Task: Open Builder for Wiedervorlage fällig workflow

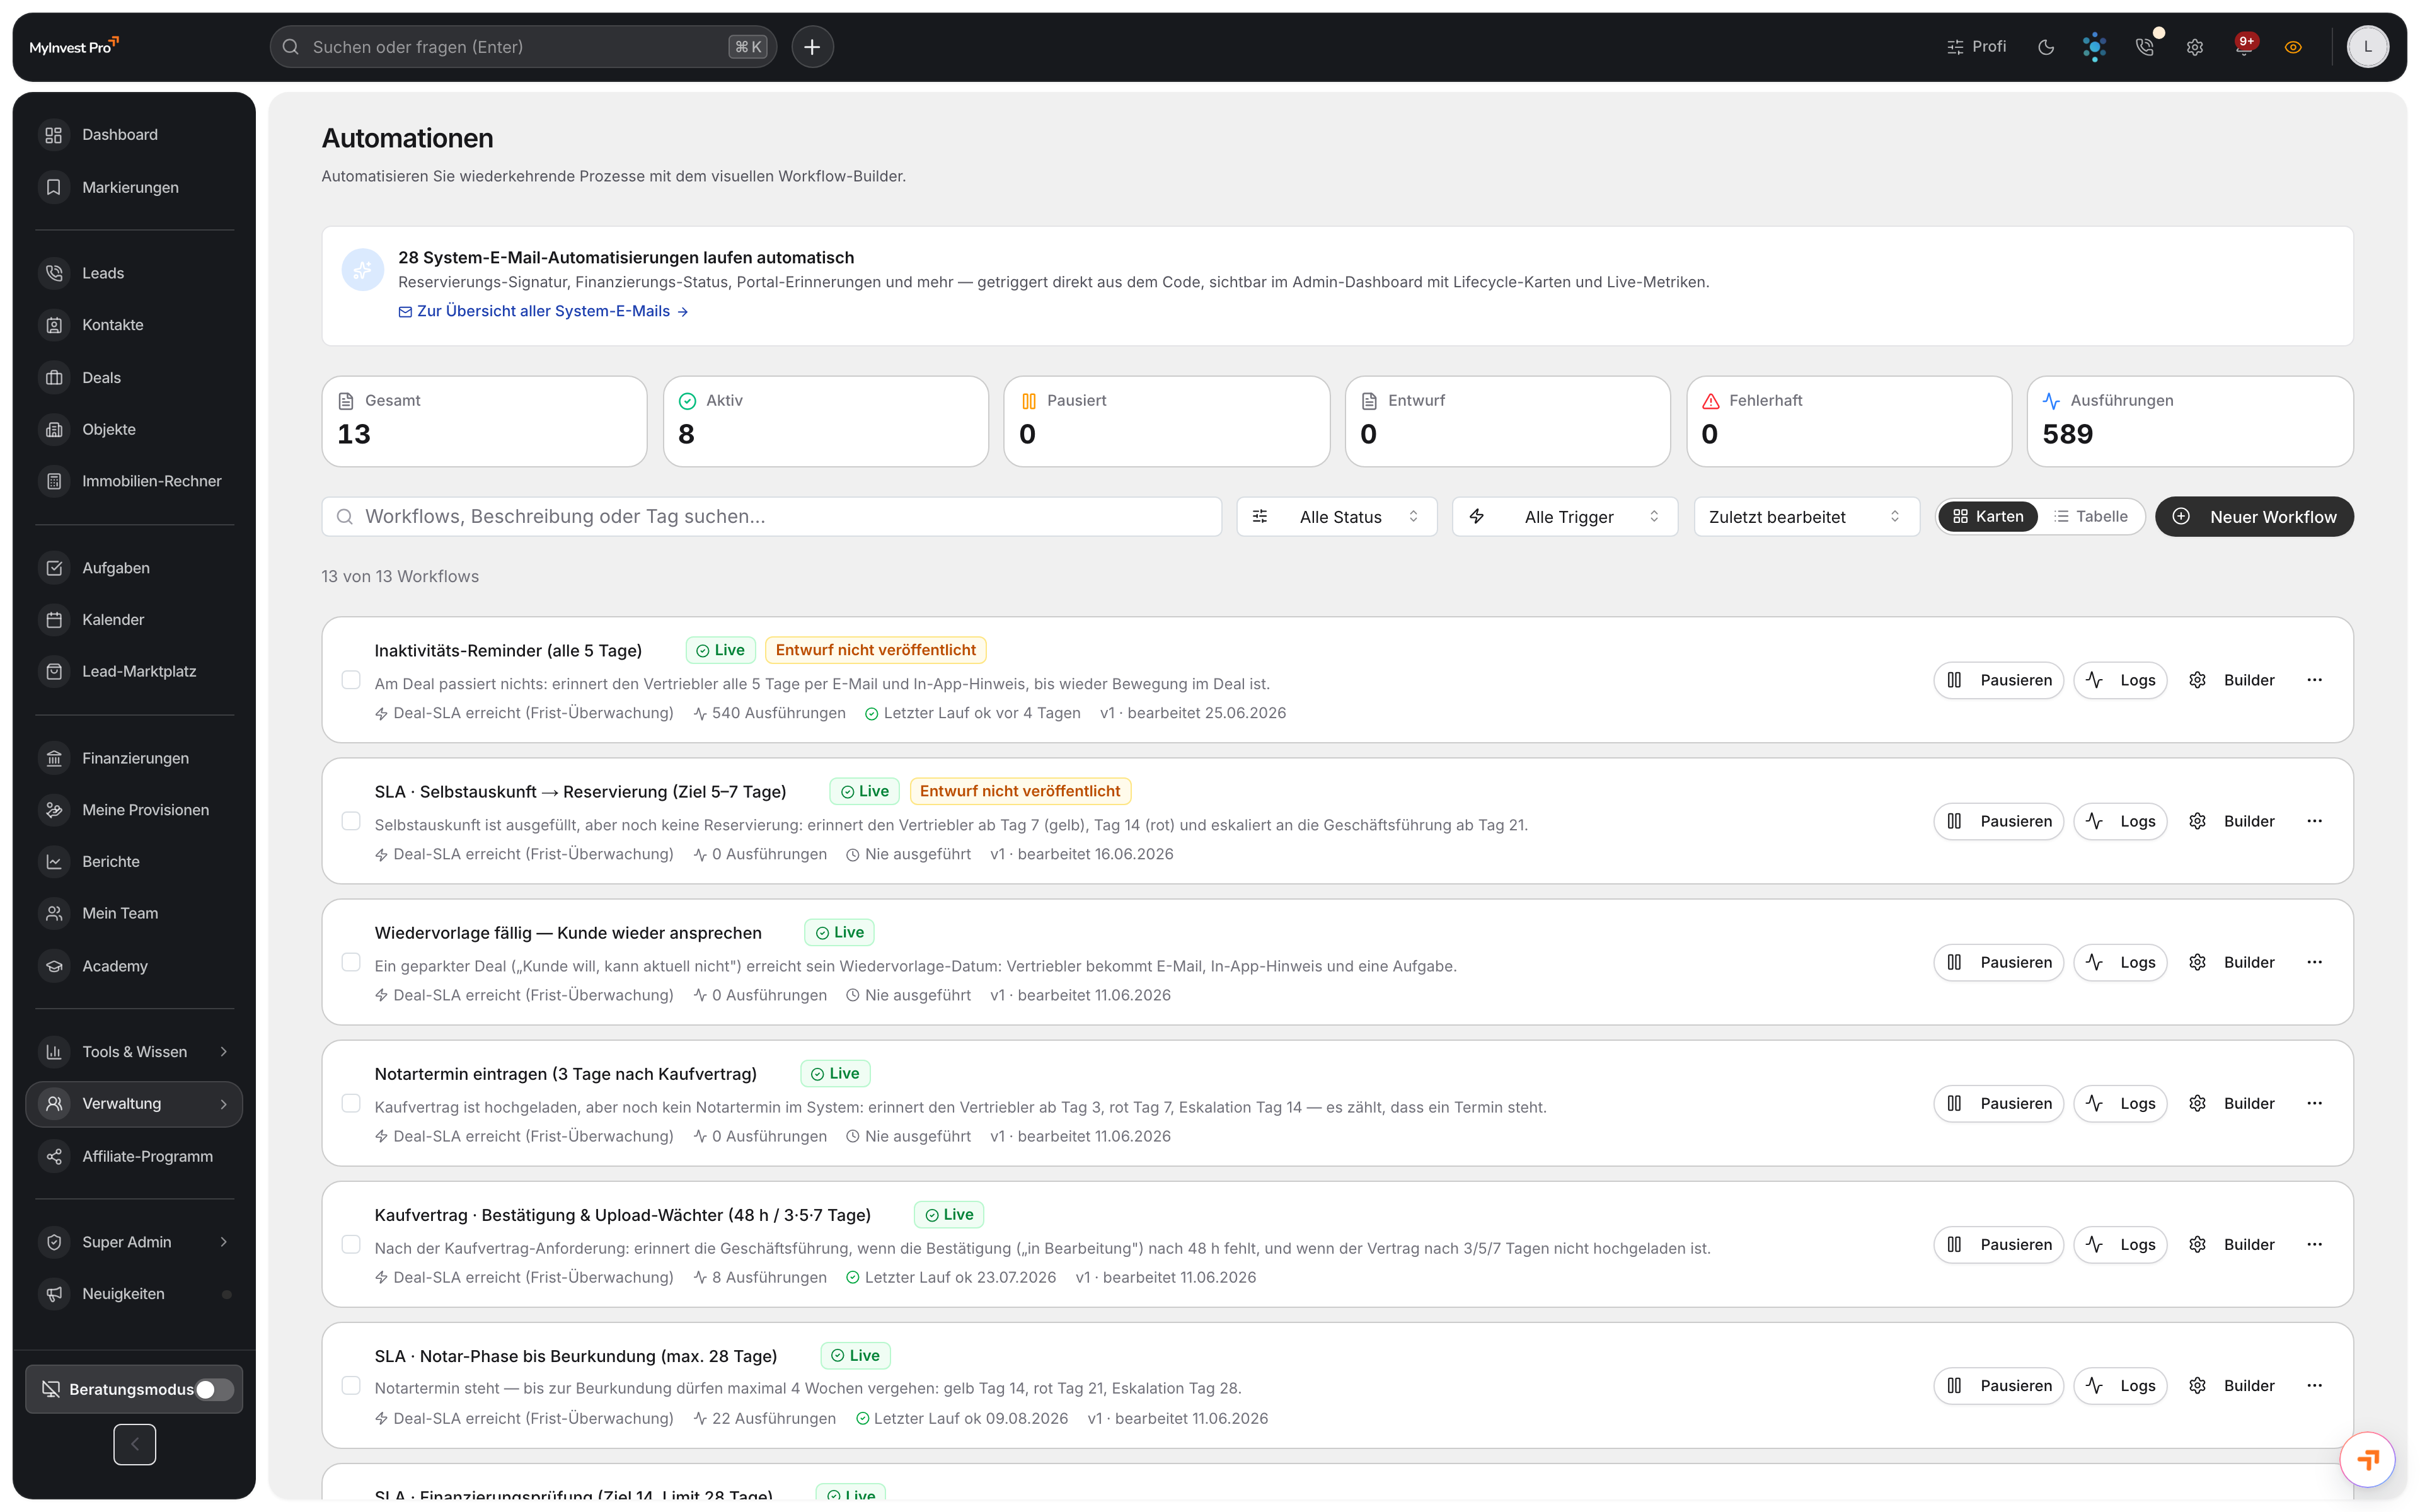Action: pyautogui.click(x=2231, y=962)
